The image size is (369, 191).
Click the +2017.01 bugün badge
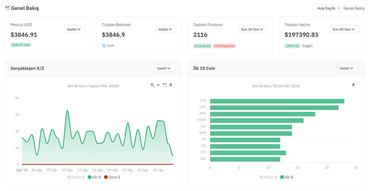click(292, 46)
